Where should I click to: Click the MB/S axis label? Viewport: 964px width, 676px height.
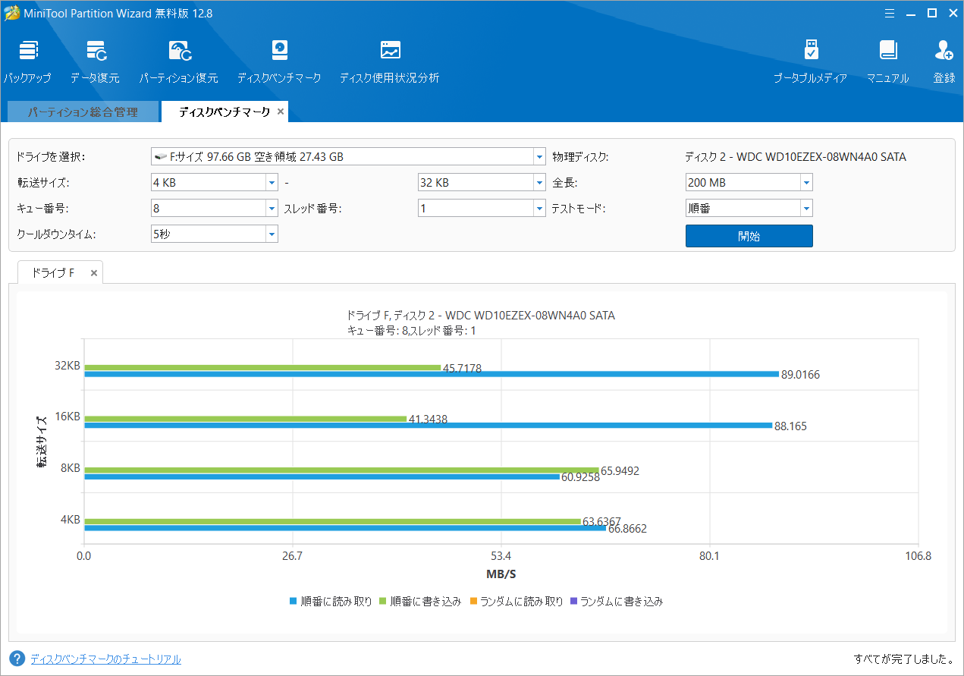tap(501, 574)
